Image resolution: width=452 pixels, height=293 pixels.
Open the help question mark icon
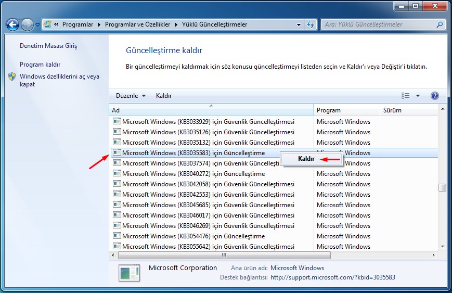(x=435, y=96)
